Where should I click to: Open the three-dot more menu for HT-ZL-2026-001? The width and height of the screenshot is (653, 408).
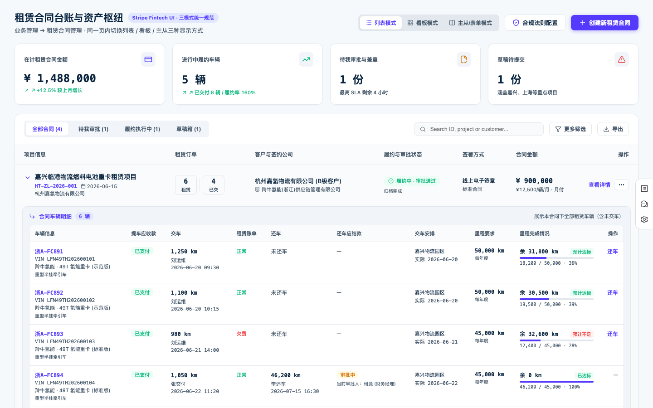(x=621, y=185)
